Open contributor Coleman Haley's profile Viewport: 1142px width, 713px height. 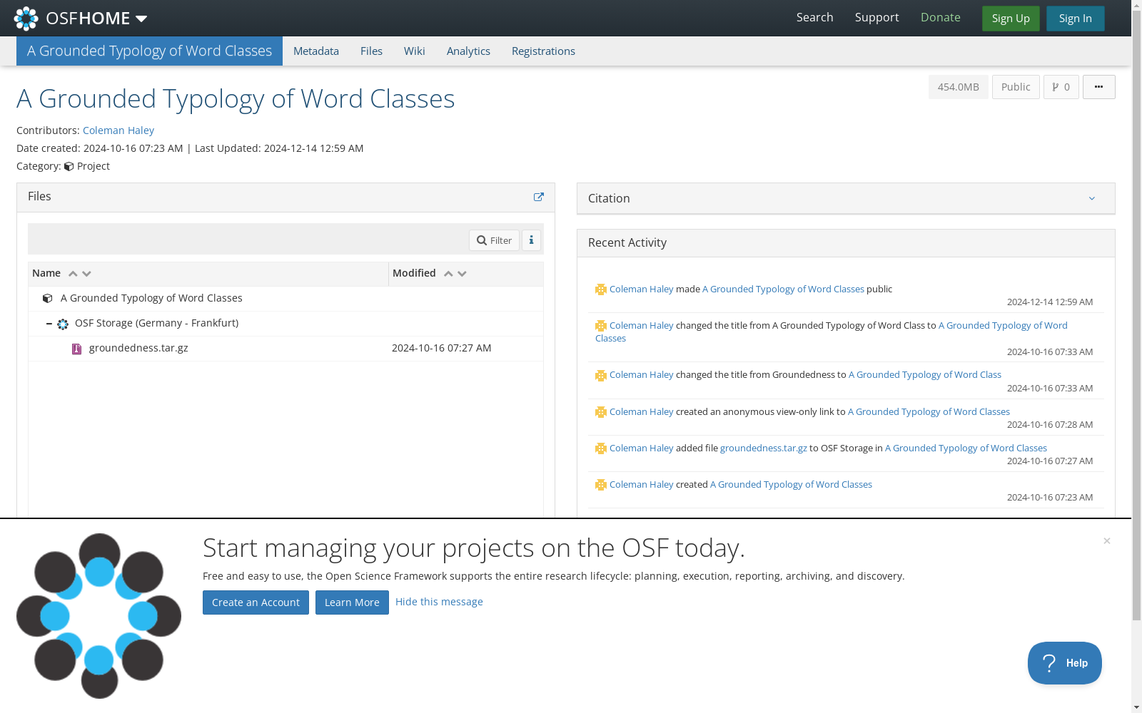118,130
